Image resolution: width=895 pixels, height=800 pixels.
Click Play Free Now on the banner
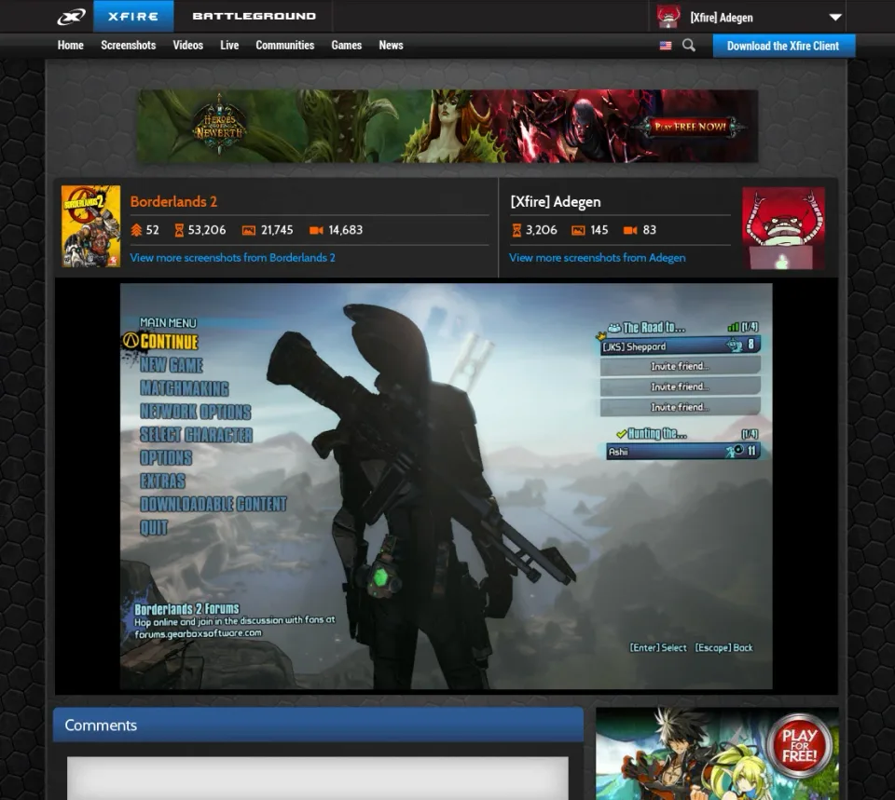pos(690,127)
